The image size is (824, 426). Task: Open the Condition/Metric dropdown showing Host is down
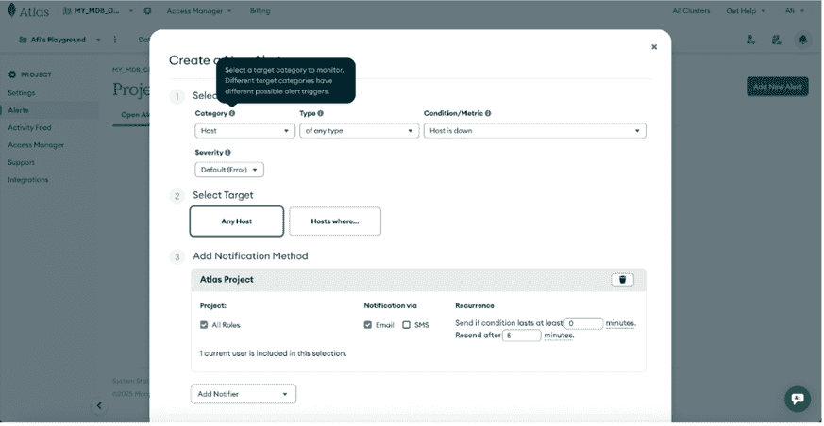[535, 131]
